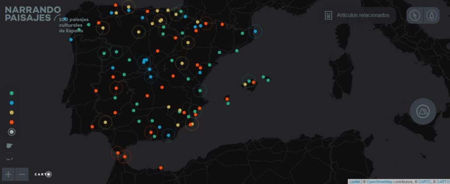Toggle the blue category legend dot
This screenshot has height=184, width=450.
click(x=12, y=103)
